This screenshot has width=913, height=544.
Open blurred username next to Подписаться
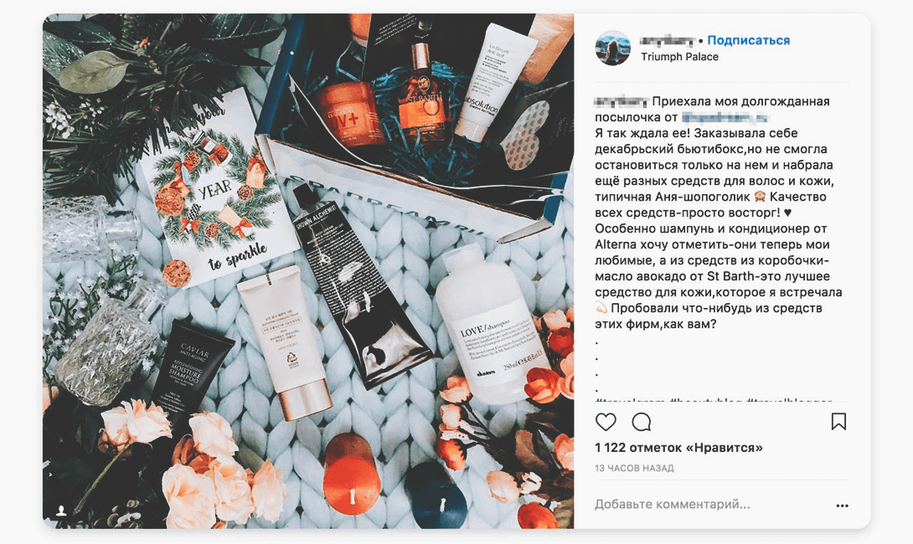point(668,40)
